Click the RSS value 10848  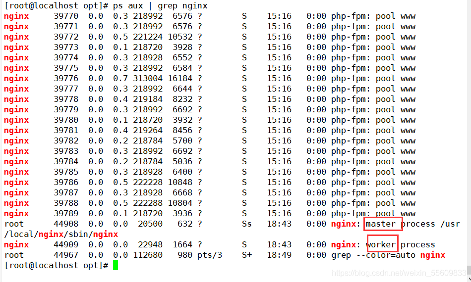click(180, 182)
